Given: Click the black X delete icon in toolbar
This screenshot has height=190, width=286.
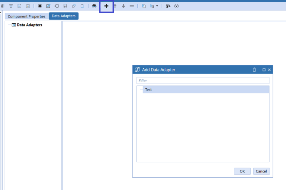Looking at the screenshot, I should pos(40,6).
